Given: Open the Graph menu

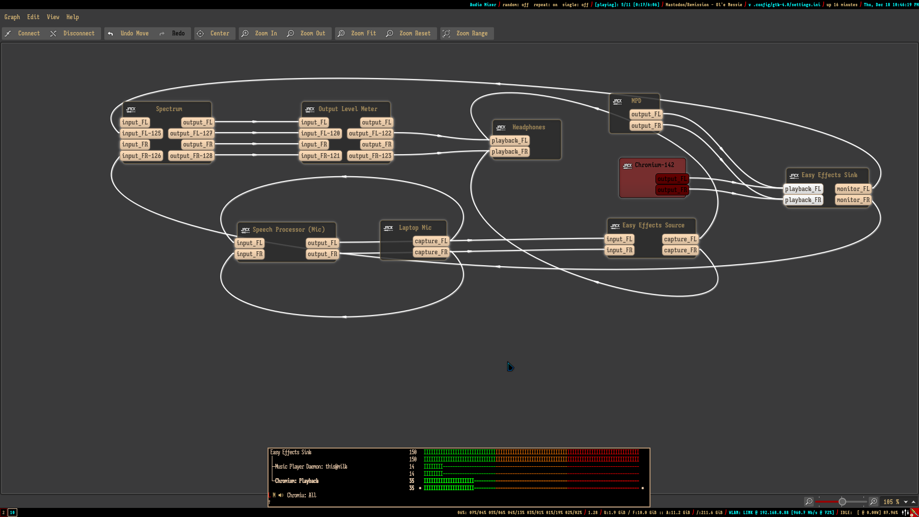Looking at the screenshot, I should [x=12, y=17].
